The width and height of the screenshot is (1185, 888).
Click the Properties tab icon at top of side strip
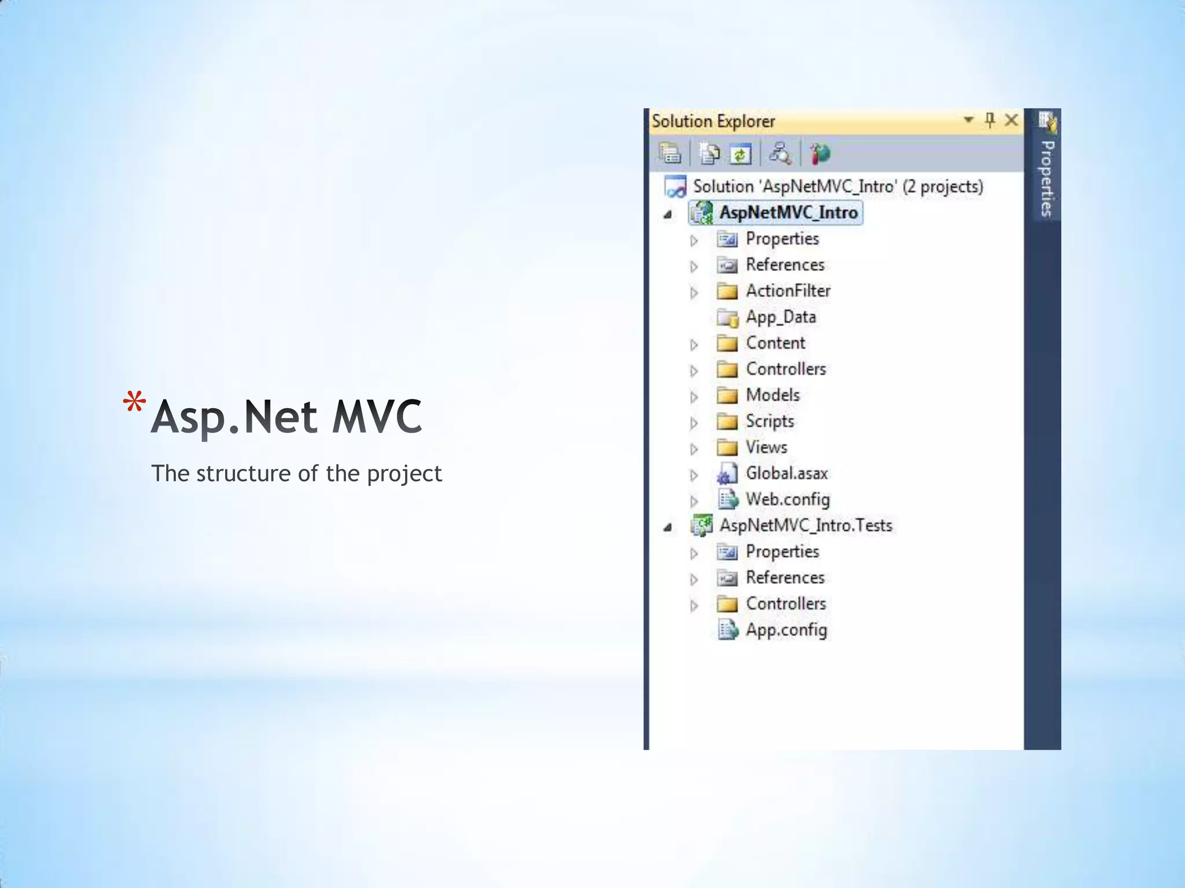[1047, 121]
